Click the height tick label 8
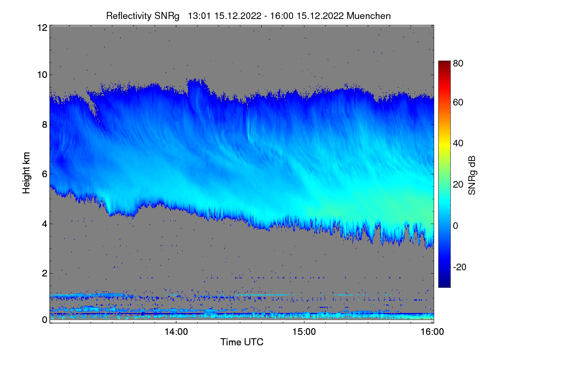 click(x=44, y=124)
